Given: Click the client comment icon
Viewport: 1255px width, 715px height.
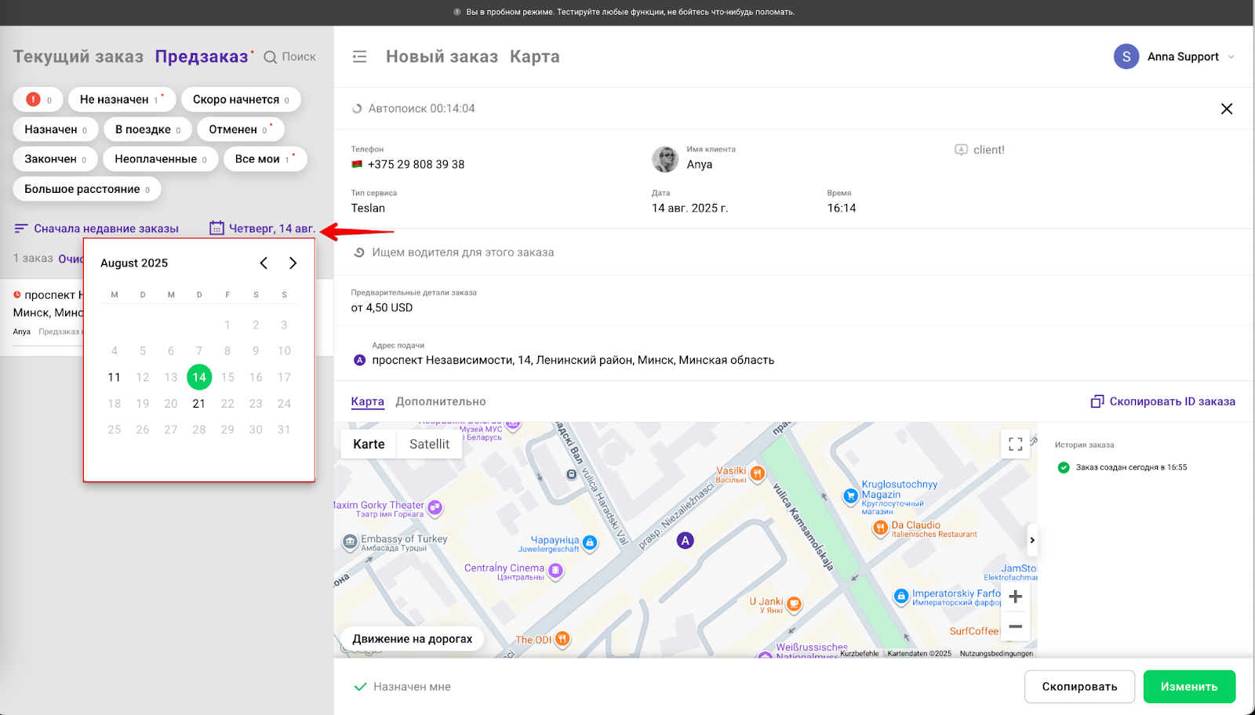Looking at the screenshot, I should click(961, 150).
